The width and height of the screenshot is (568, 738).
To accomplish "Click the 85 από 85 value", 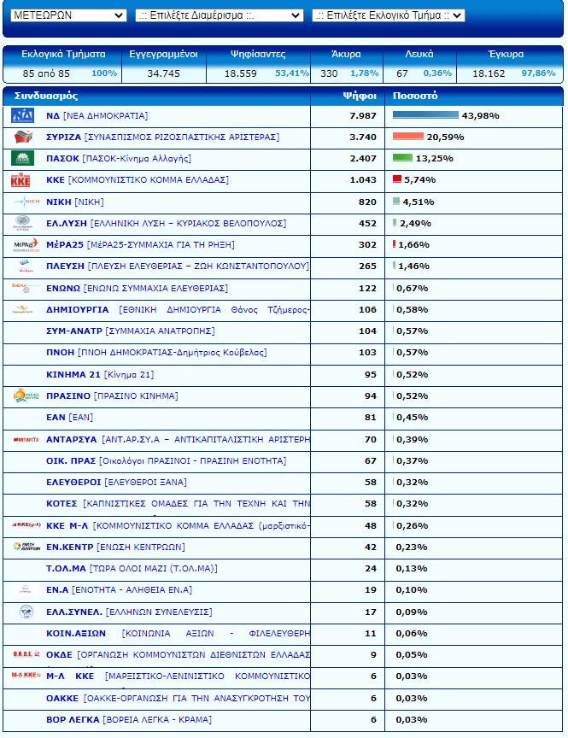I will coord(46,73).
